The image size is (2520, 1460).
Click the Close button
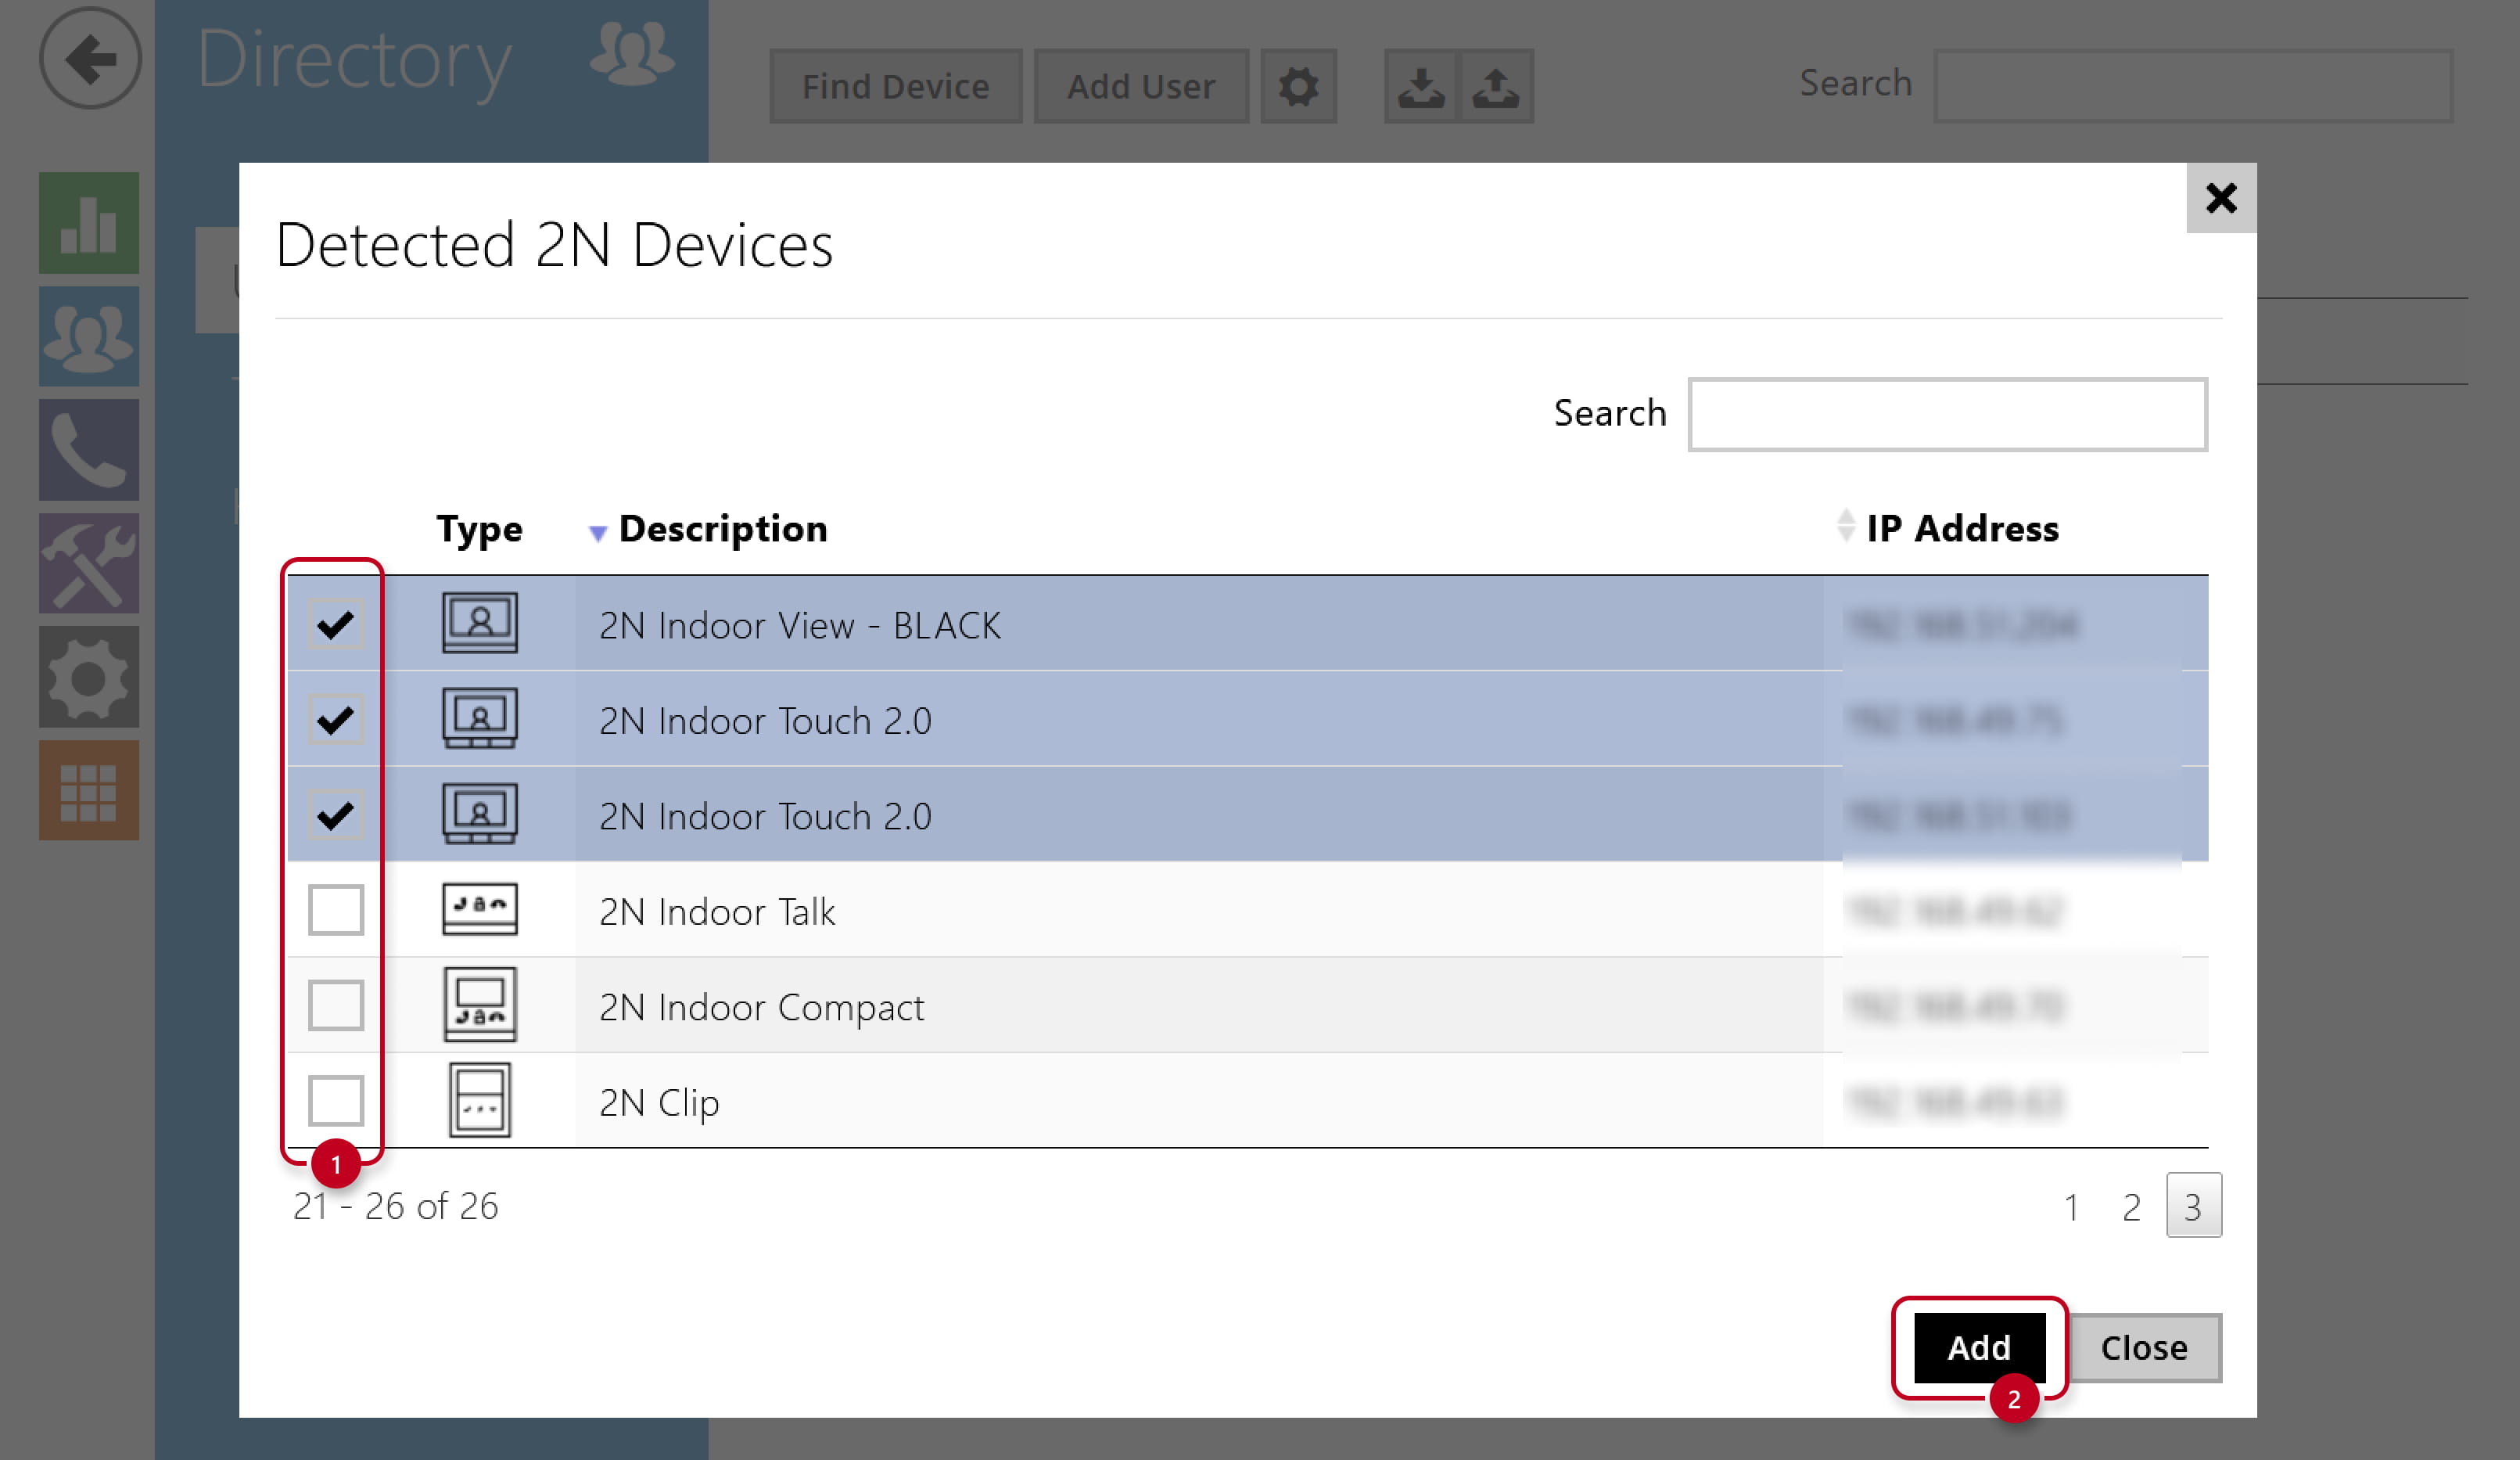click(x=2144, y=1348)
